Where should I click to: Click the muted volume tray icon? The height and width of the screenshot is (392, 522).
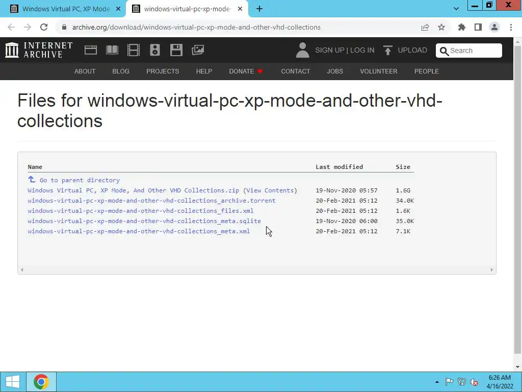point(474,382)
